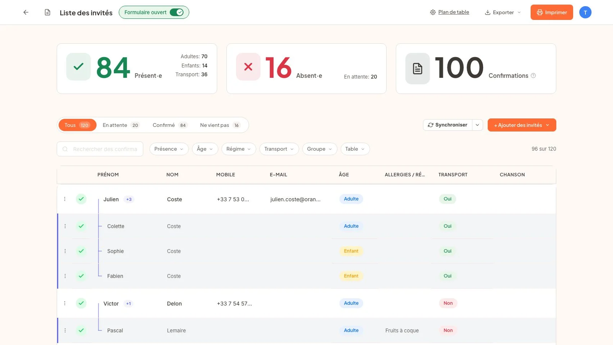Click Ajouter des invités button
This screenshot has width=613, height=345.
click(522, 125)
